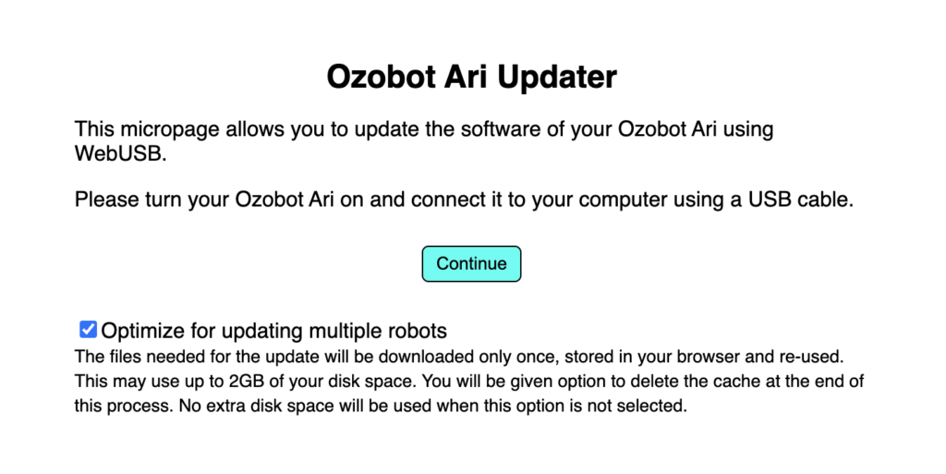Uncheck the Optimize for updating multiple robots checkbox
Screen dimensions: 946x474
tap(88, 329)
